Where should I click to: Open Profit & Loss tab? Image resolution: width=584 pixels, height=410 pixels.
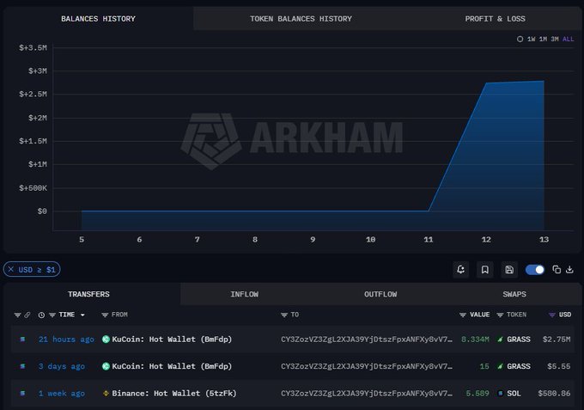(x=495, y=19)
